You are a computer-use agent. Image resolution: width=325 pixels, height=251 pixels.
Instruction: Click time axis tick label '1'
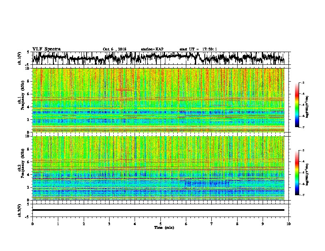pos(58,224)
